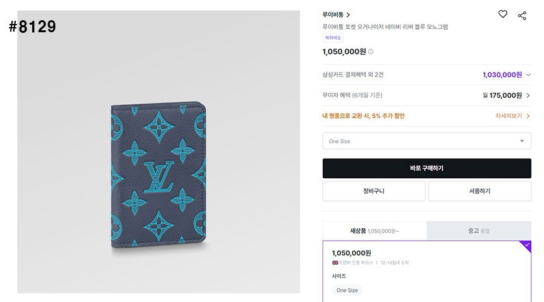Click the price info icon
The height and width of the screenshot is (302, 544).
tap(371, 52)
